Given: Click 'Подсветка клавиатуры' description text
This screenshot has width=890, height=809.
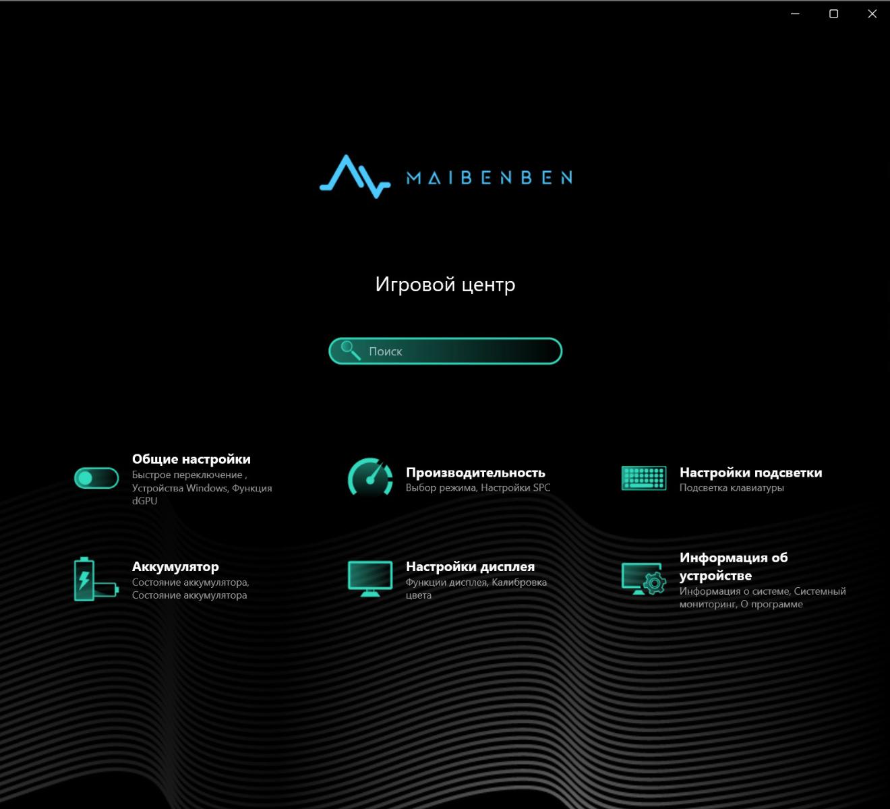Looking at the screenshot, I should click(x=732, y=487).
